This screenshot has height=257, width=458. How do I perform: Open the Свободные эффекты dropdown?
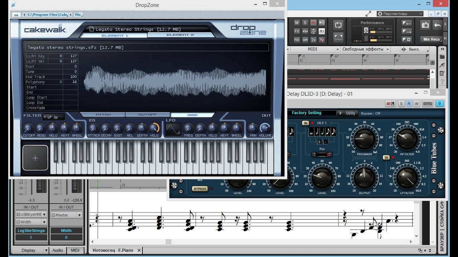(365, 49)
